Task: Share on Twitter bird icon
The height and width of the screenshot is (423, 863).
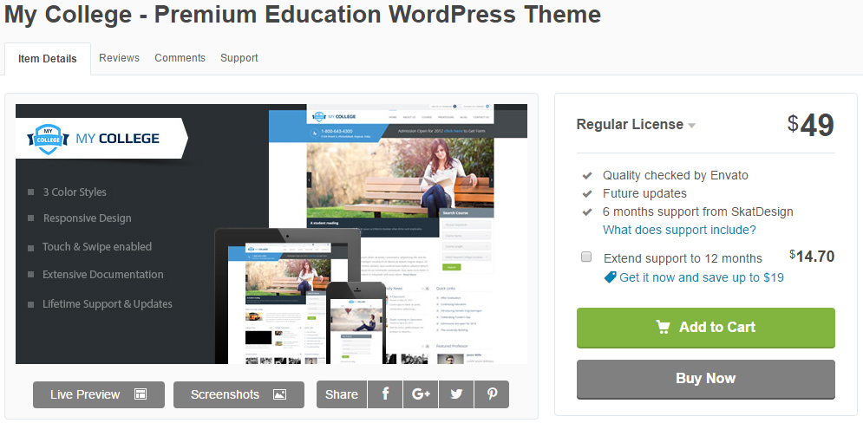Action: coord(456,394)
